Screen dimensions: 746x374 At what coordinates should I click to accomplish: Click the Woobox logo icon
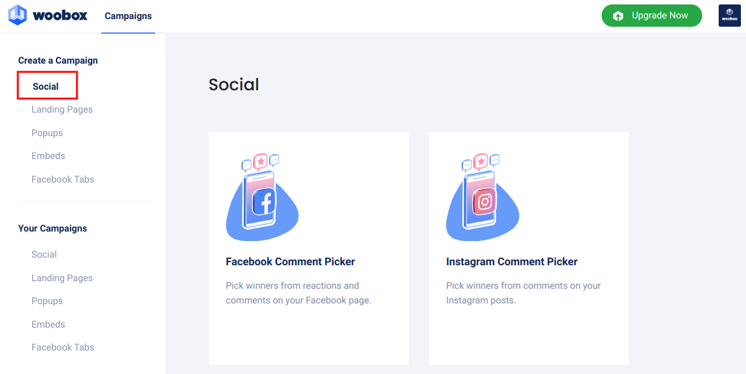[x=17, y=15]
